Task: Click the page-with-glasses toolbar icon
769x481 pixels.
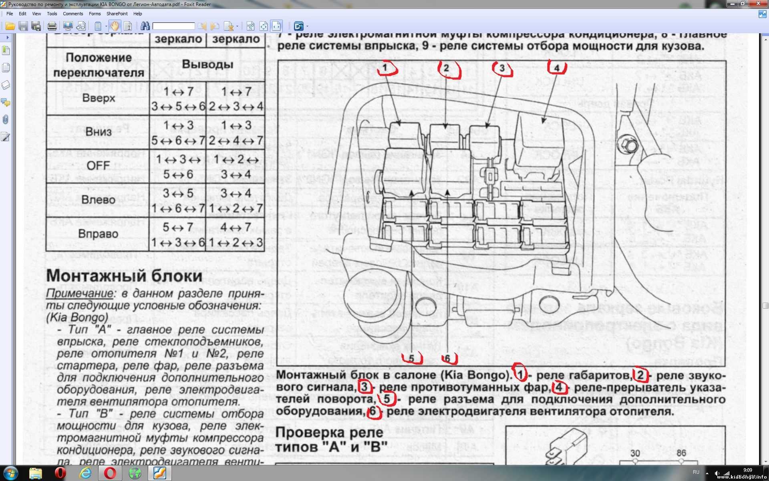Action: click(x=81, y=26)
